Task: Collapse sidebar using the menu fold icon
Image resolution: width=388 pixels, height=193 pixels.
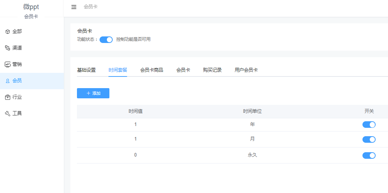Action: (74, 7)
